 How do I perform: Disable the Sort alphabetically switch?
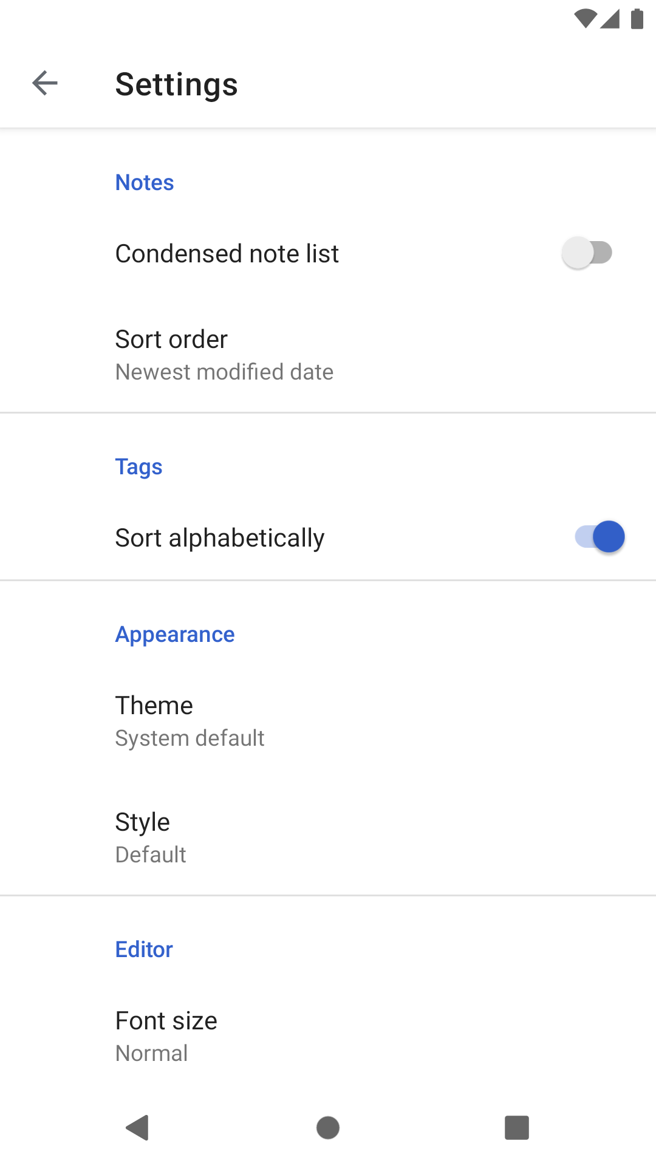599,536
